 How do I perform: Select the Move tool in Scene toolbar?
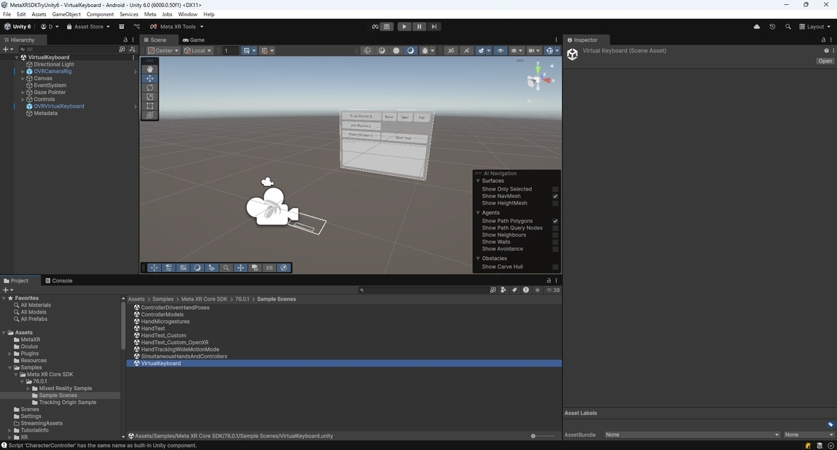coord(150,79)
